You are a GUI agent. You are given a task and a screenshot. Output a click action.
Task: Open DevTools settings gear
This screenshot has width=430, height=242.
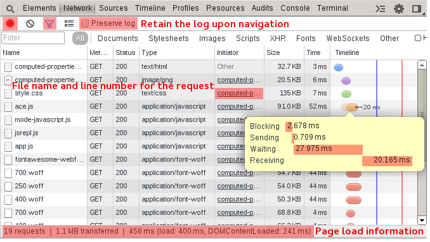399,9
